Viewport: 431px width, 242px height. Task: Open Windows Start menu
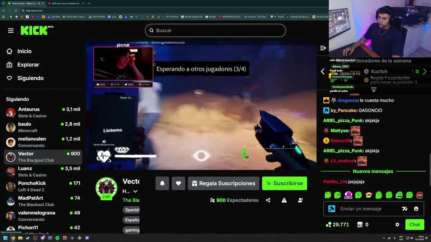5,238
